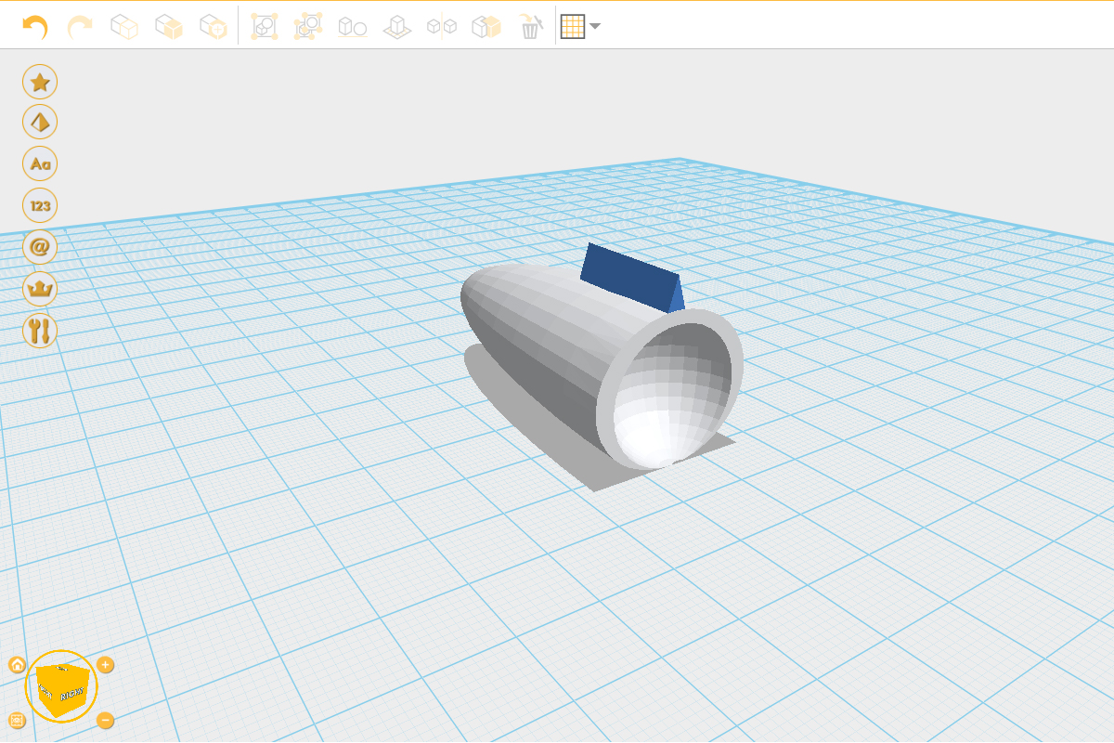Viewport: 1114px width, 743px height.
Task: Toggle the eye view mode button
Action: click(x=17, y=720)
